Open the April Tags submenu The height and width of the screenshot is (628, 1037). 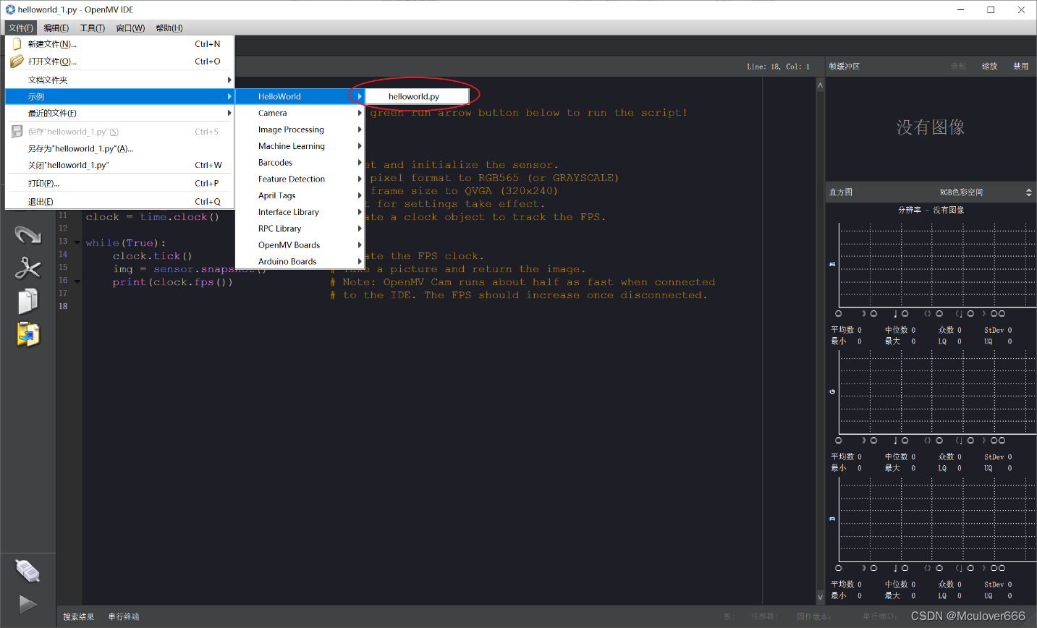300,195
